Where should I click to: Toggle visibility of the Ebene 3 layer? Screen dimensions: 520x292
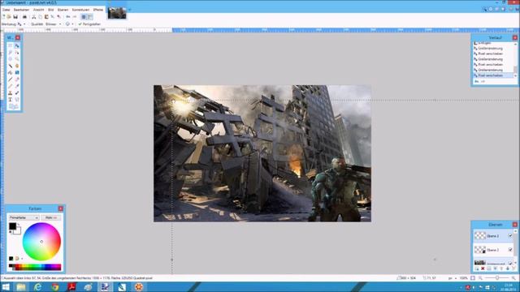510,236
